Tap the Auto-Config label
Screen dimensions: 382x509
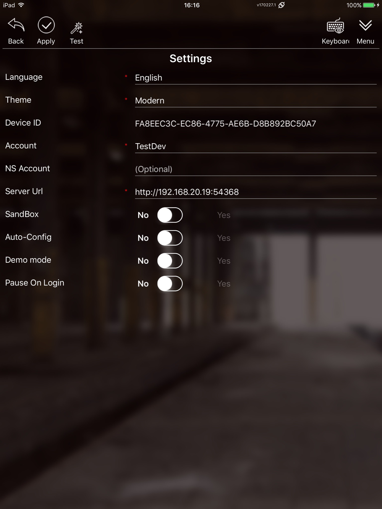click(x=28, y=238)
